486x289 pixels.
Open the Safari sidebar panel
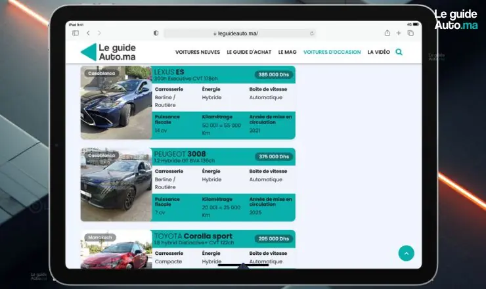76,33
